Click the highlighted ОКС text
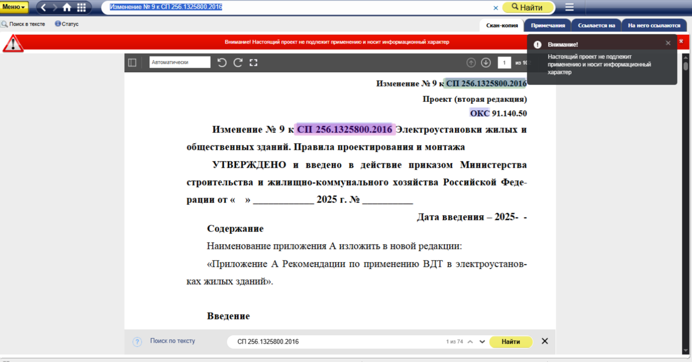The height and width of the screenshot is (362, 692). point(479,114)
